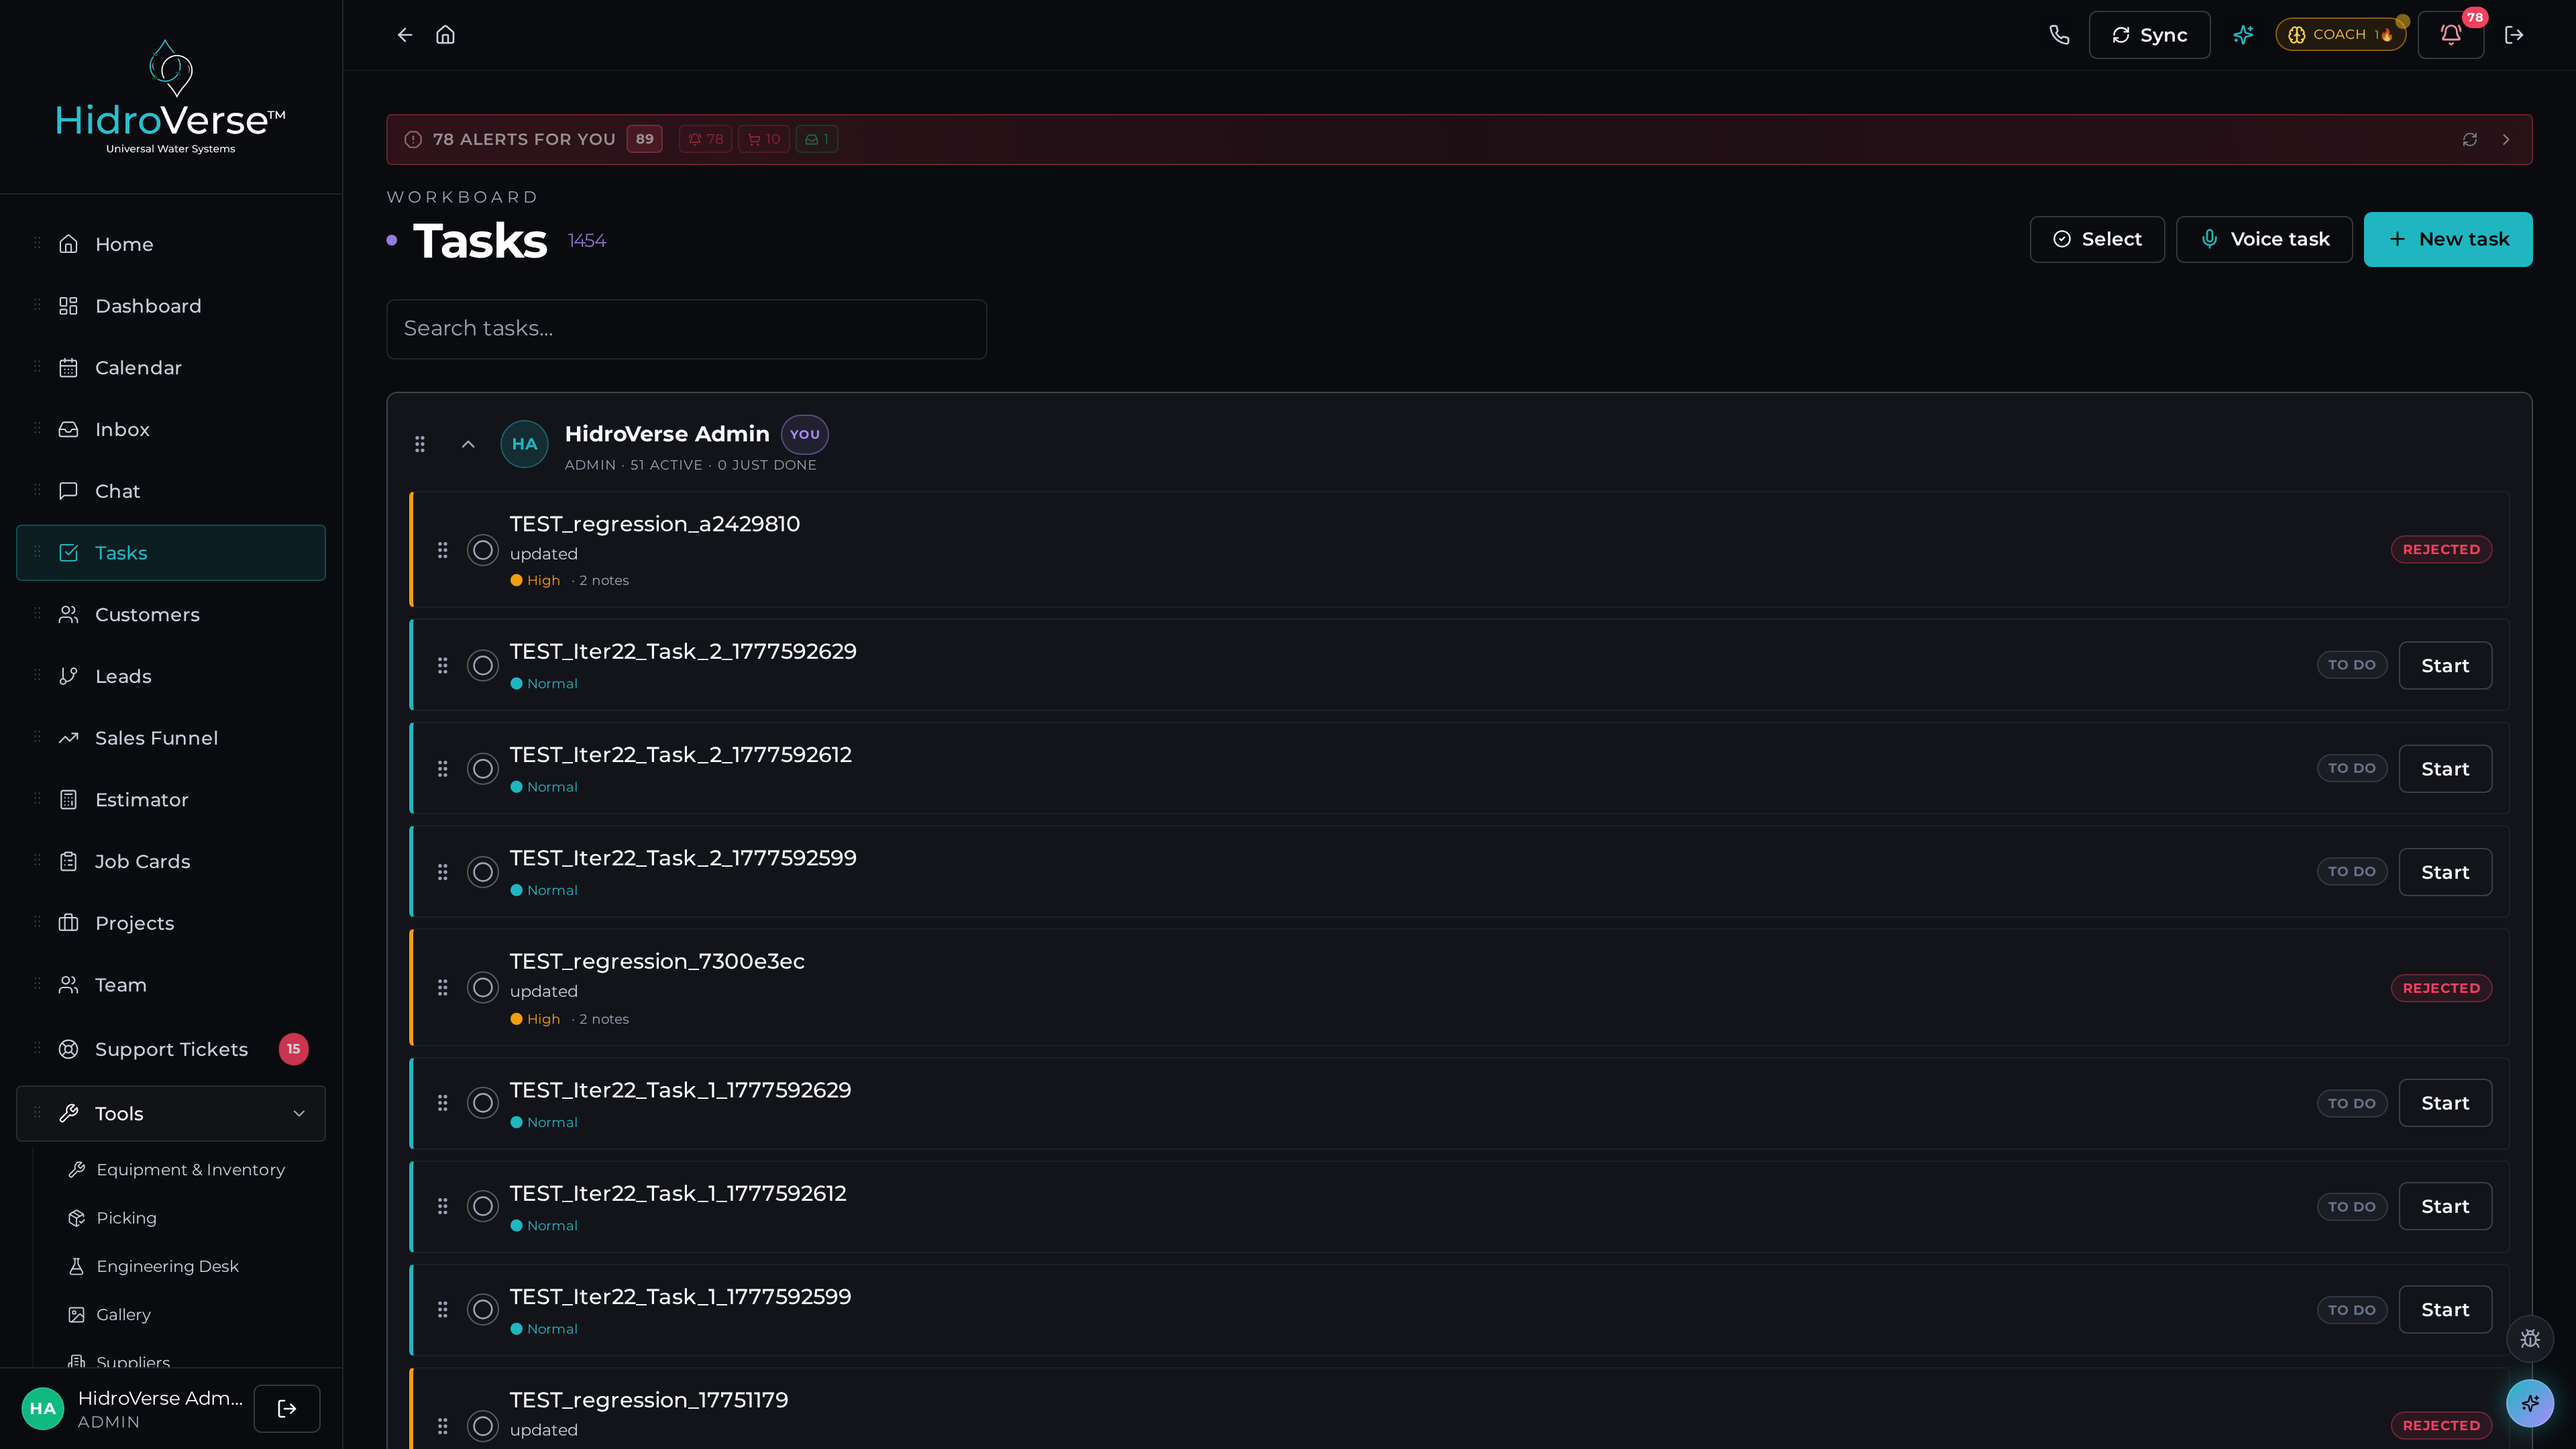Open Support Tickets in the sidebar
The height and width of the screenshot is (1449, 2576).
(171, 1049)
